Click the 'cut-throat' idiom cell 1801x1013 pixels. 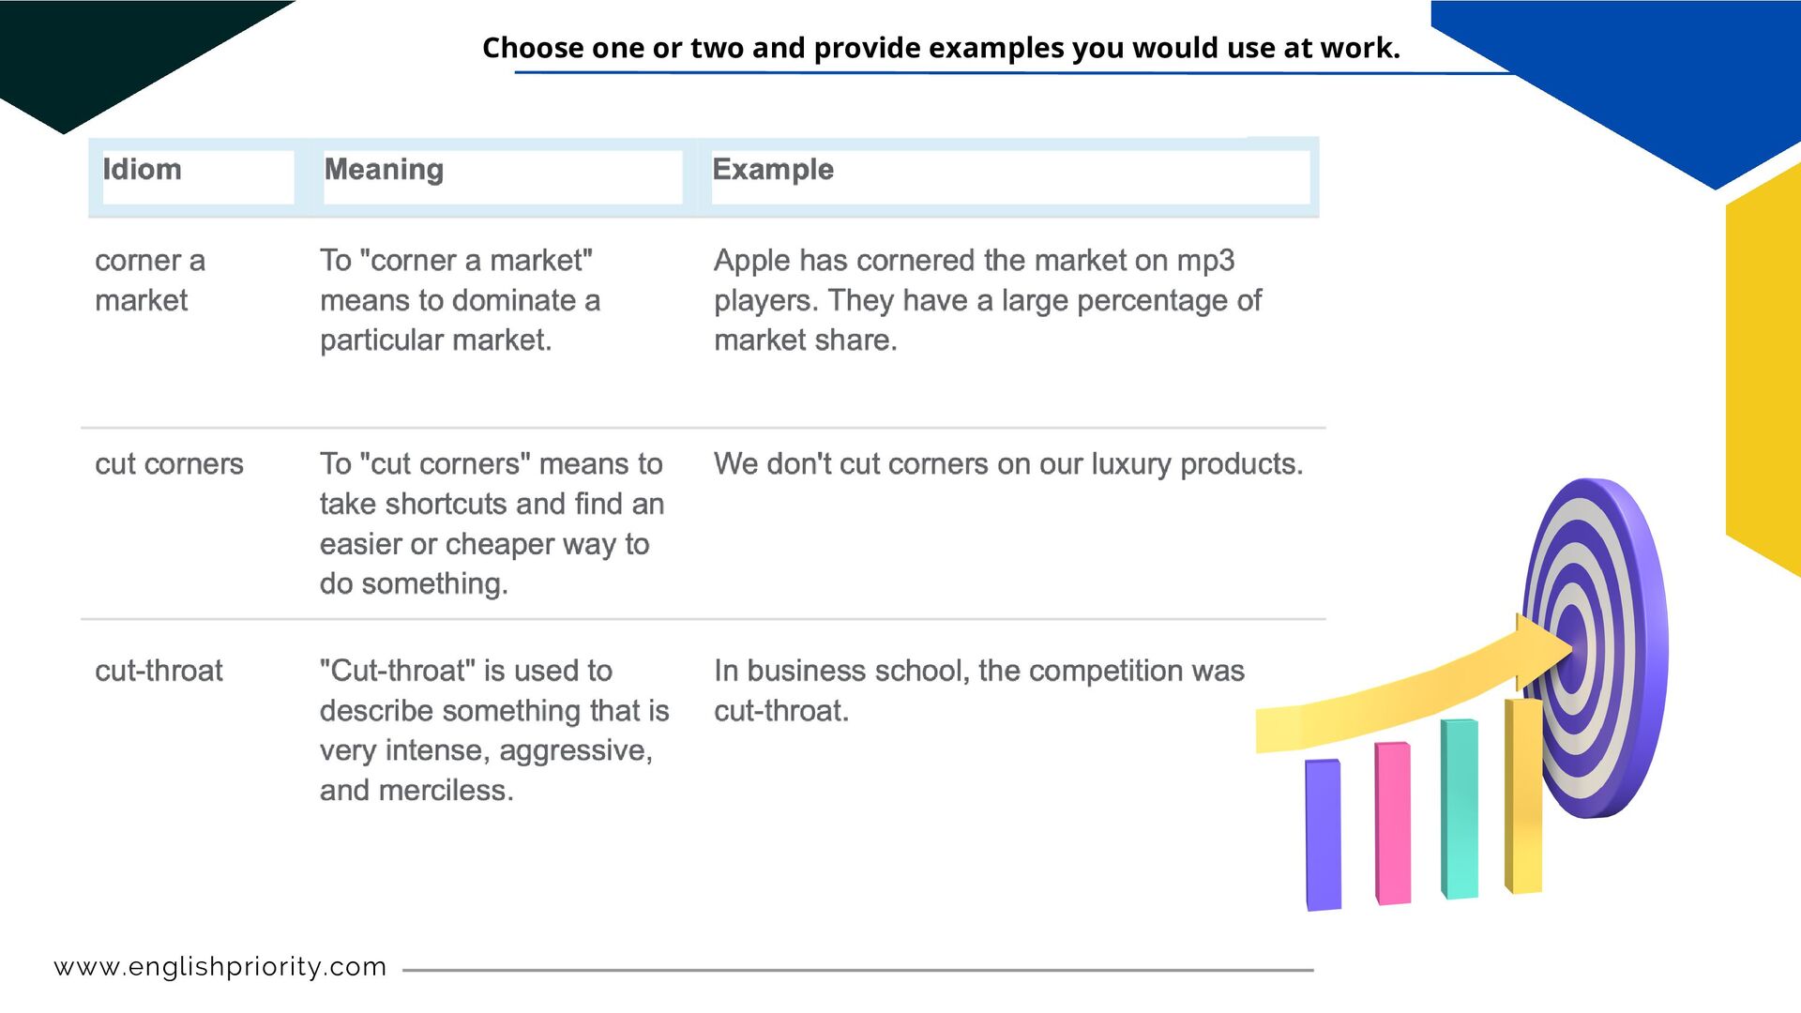coord(159,671)
